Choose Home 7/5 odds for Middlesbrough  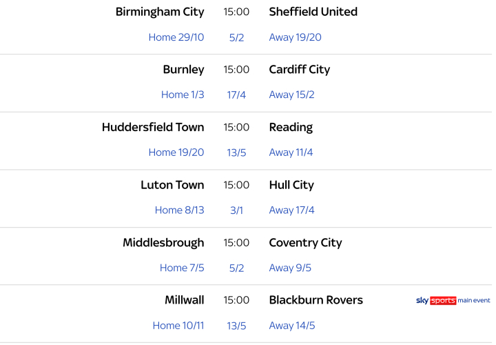tap(182, 268)
